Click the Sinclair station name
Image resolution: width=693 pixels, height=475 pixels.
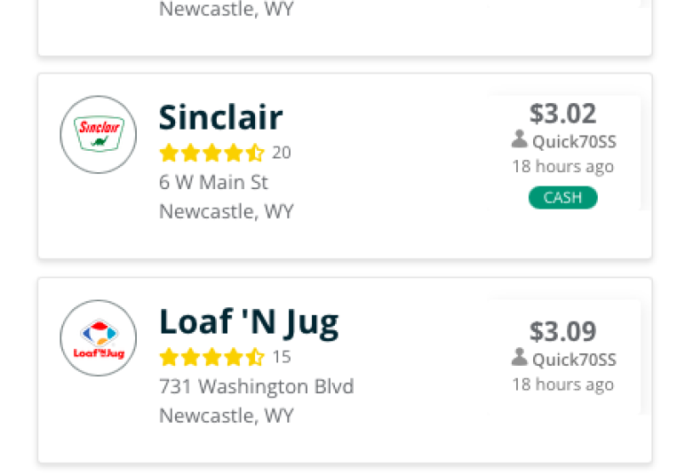point(220,117)
